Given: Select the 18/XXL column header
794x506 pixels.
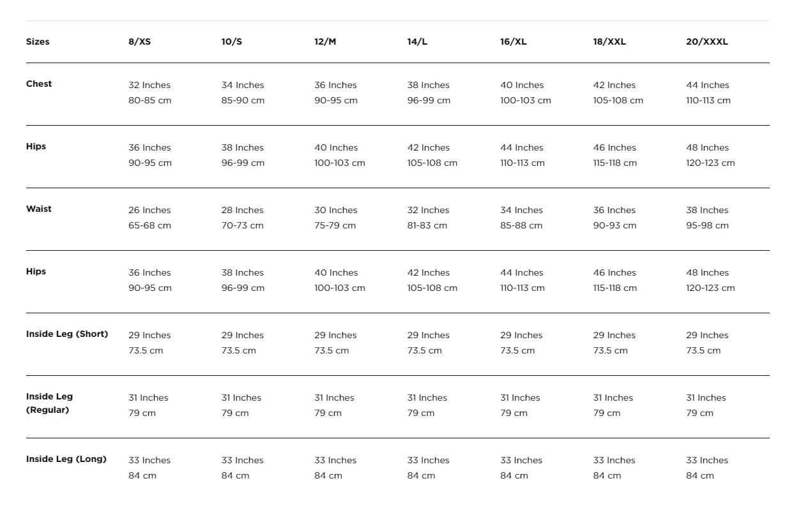Looking at the screenshot, I should click(x=609, y=42).
